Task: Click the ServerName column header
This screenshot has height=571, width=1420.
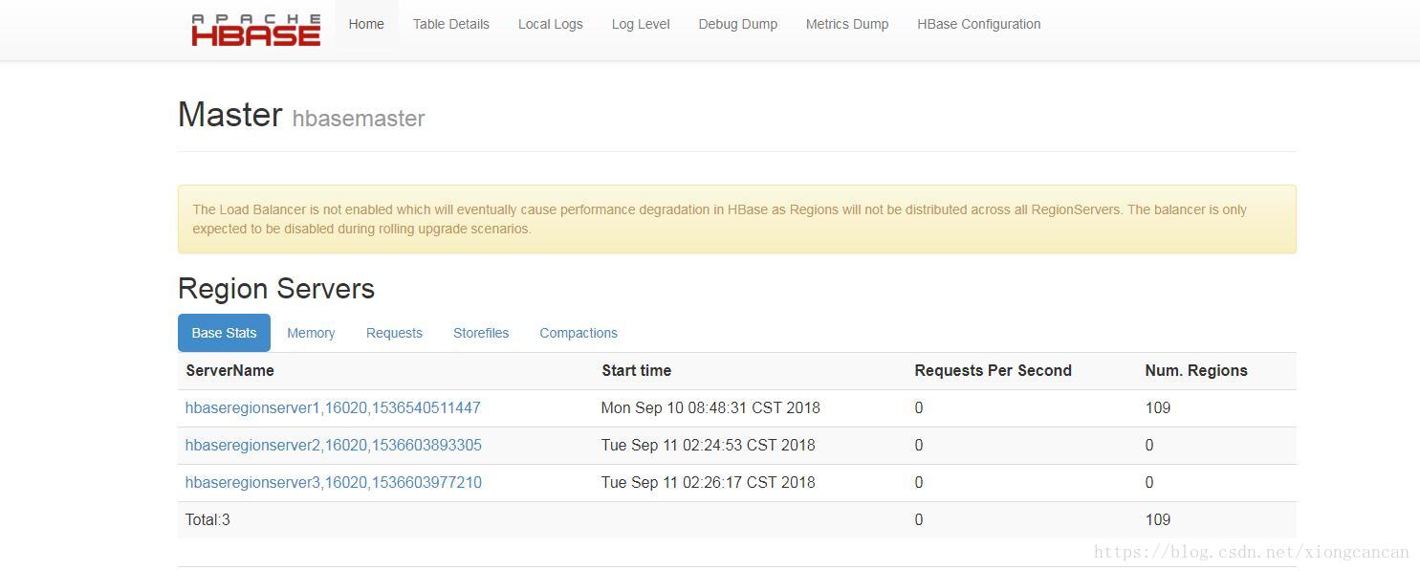Action: (230, 370)
